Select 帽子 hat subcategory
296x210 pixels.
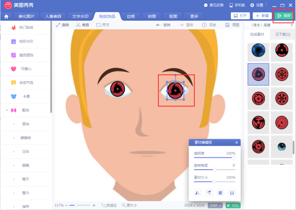(x=26, y=179)
